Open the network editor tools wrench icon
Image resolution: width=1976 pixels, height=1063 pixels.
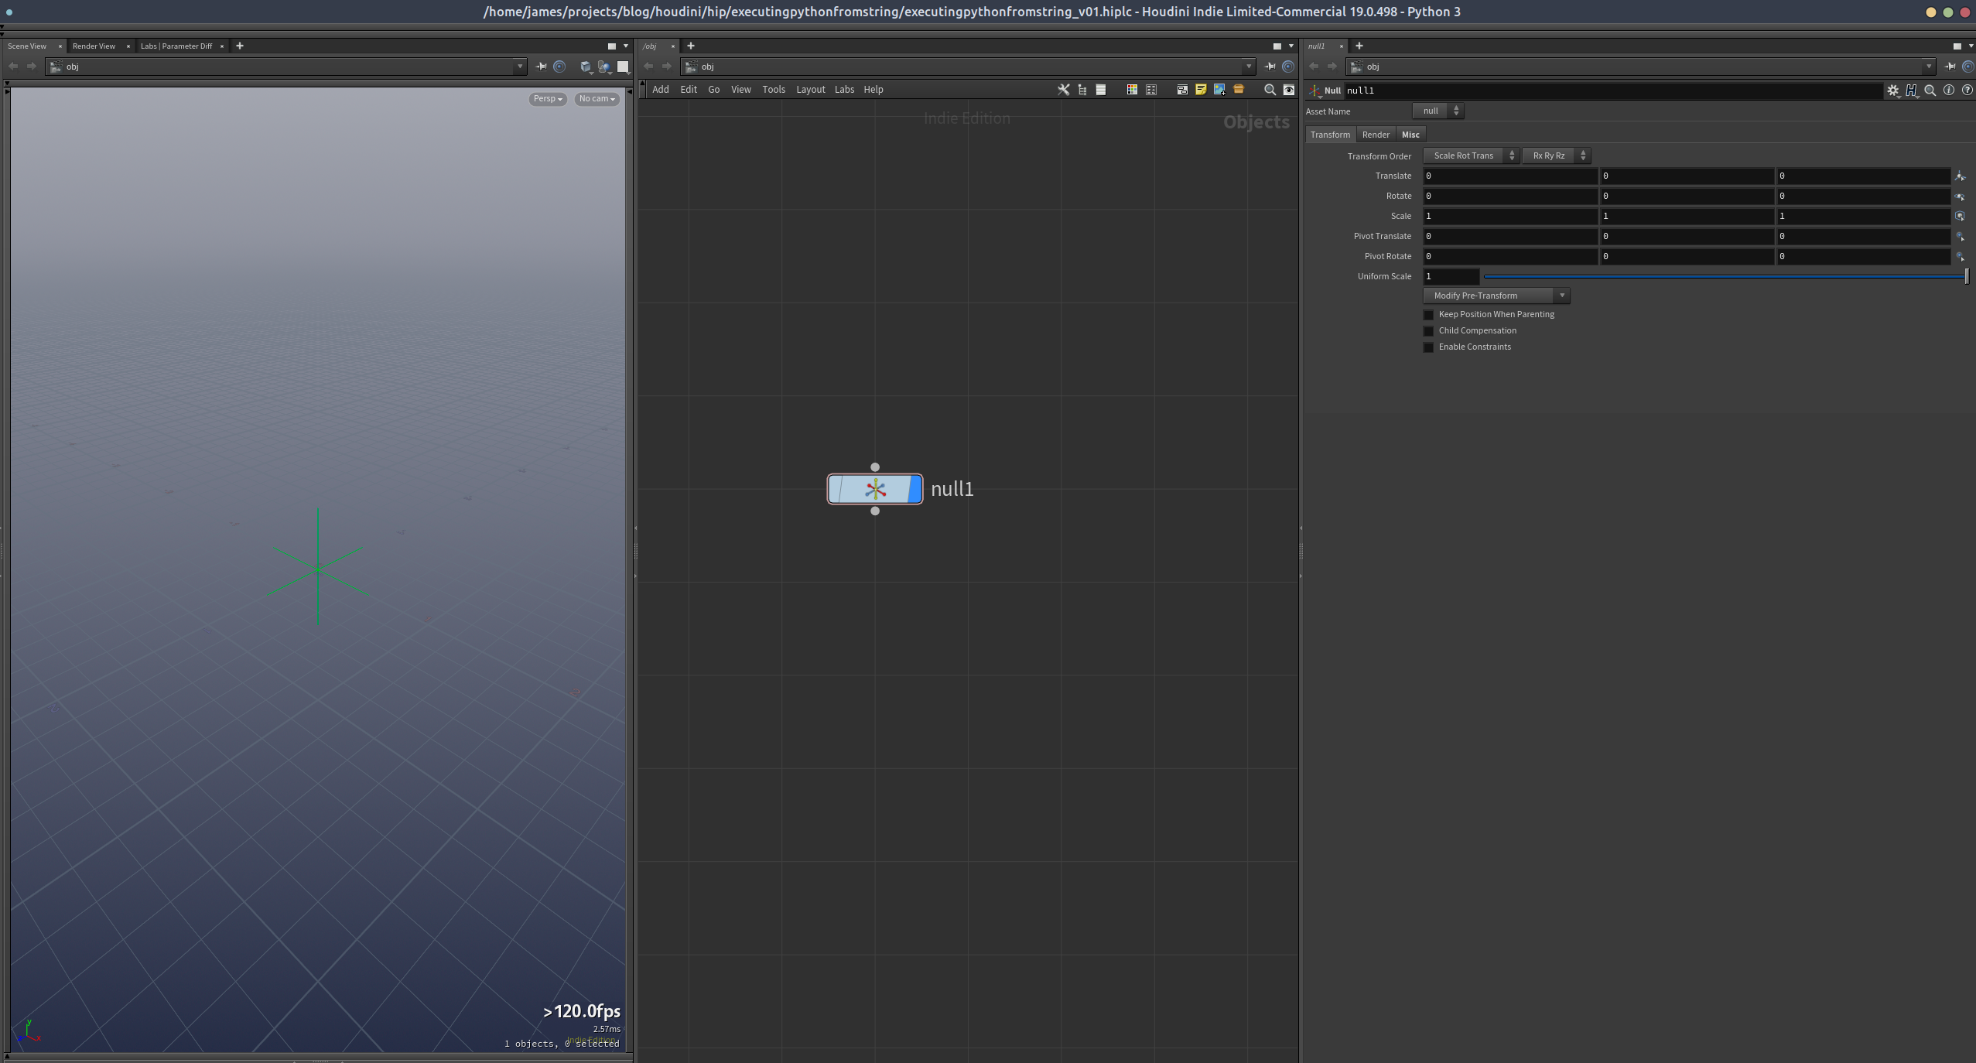click(x=1063, y=90)
